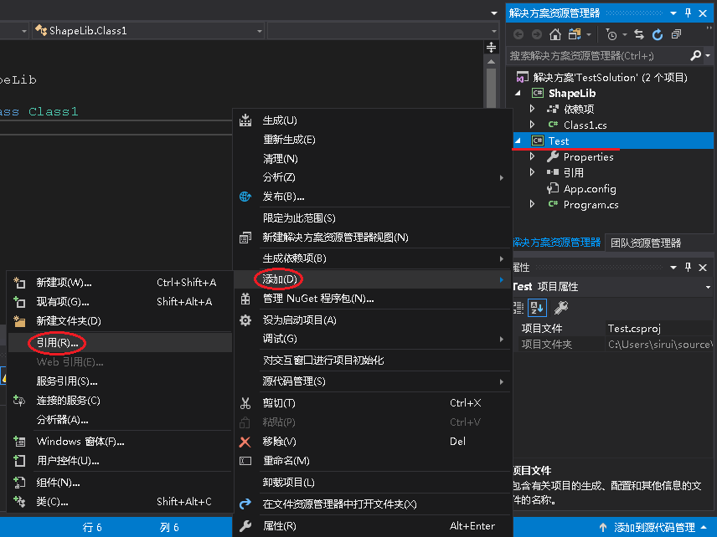
Task: Switch to 解决方案资源管理器 tab
Action: pyautogui.click(x=556, y=243)
